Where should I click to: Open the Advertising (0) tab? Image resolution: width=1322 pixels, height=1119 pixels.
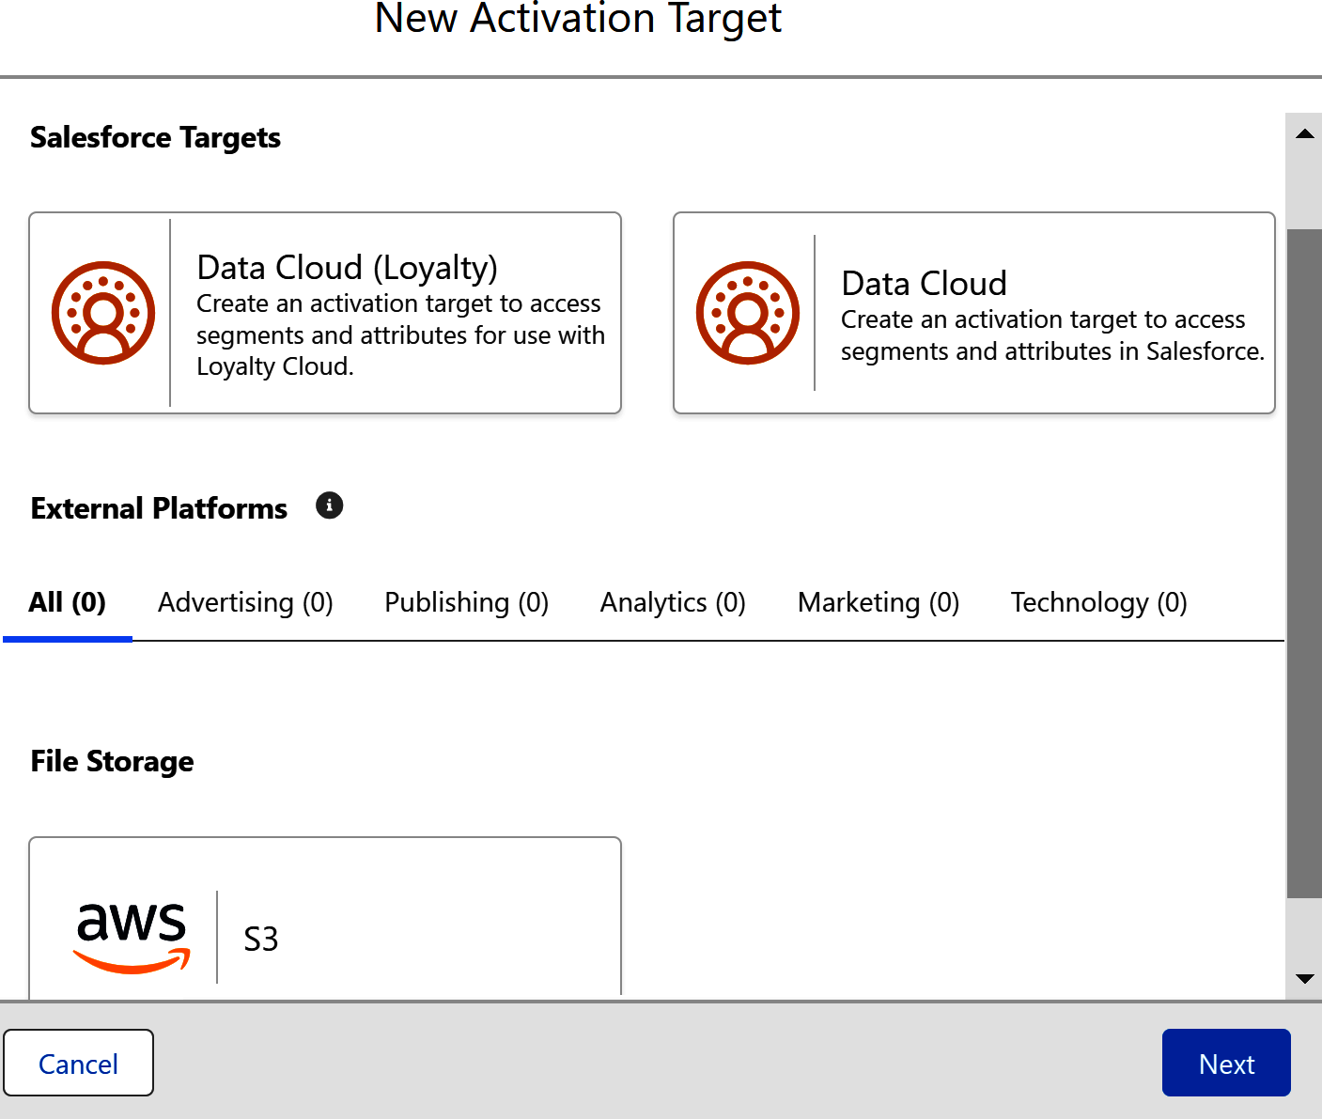245,602
